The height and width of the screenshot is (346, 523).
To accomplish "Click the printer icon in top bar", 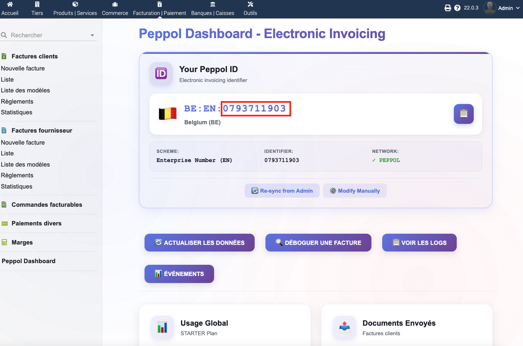I will click(x=448, y=8).
